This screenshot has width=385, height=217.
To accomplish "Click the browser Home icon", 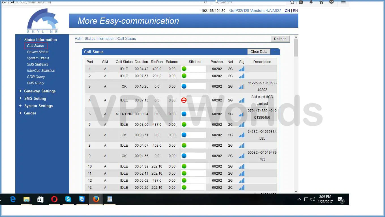I will 321,2.
